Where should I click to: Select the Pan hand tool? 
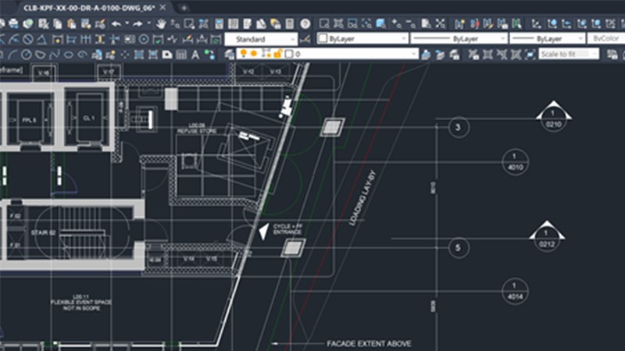pos(161,23)
